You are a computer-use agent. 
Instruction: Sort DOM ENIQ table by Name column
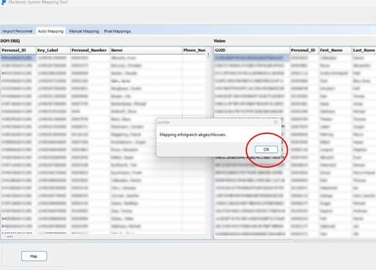(x=146, y=50)
